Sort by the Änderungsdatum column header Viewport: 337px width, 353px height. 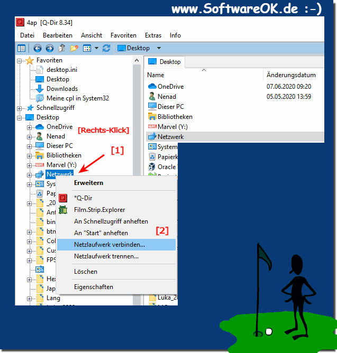[291, 75]
